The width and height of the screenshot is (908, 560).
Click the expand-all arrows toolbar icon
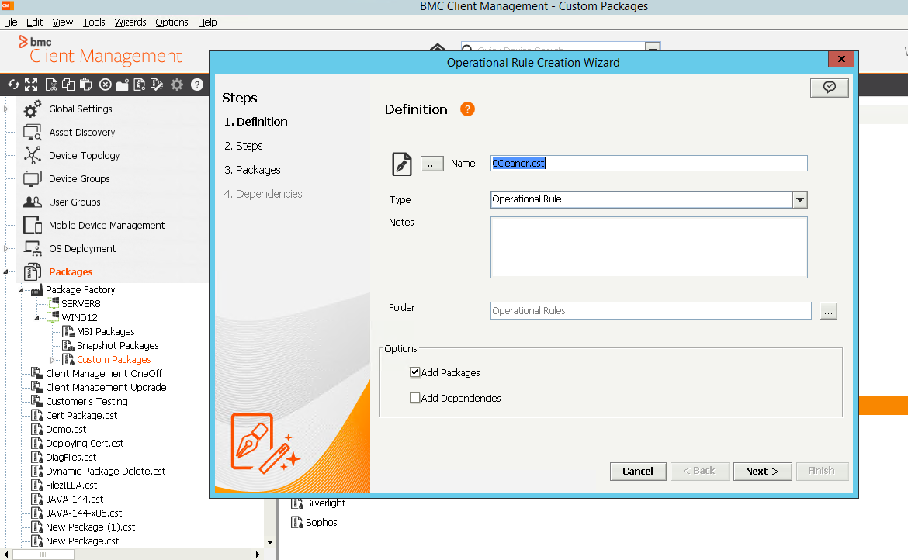31,85
